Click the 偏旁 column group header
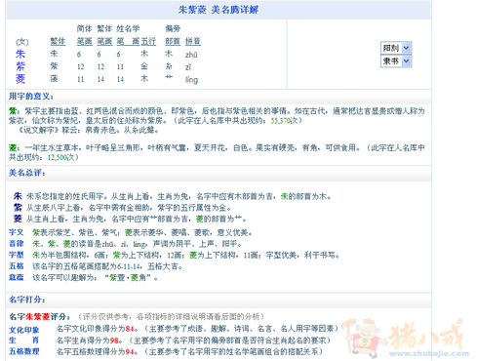Screen dimensions: 477x361 (x=173, y=28)
